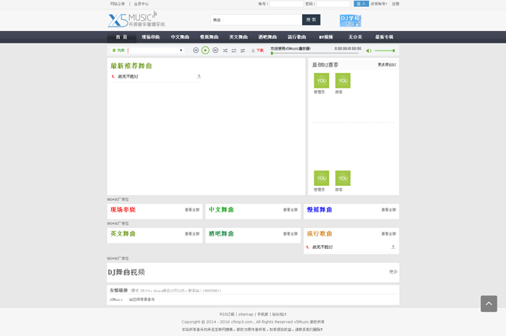Click RSS订阅 footer link
The height and width of the screenshot is (336, 506).
pyautogui.click(x=227, y=314)
